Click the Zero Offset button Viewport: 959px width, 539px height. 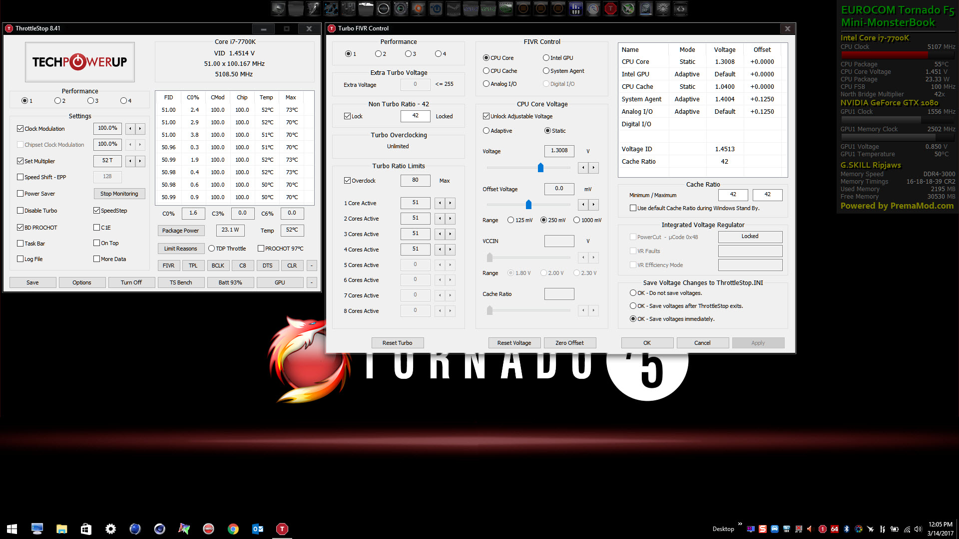569,343
